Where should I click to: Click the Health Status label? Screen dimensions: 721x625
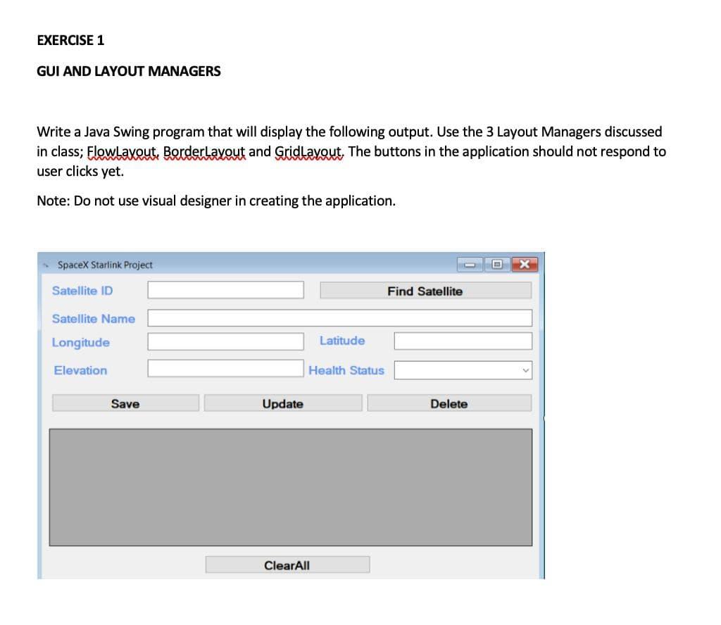346,370
